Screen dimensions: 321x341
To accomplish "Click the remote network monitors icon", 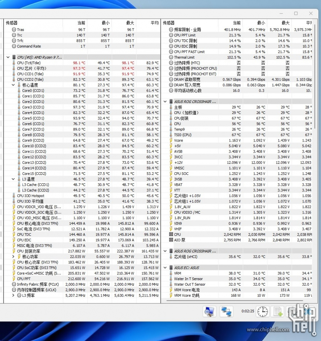I will (x=226, y=312).
